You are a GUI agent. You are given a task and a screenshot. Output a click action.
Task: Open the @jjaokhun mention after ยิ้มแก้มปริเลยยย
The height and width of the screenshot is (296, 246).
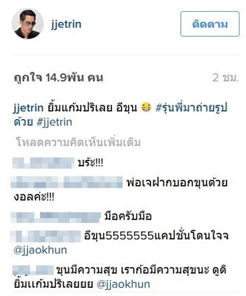[123, 284]
